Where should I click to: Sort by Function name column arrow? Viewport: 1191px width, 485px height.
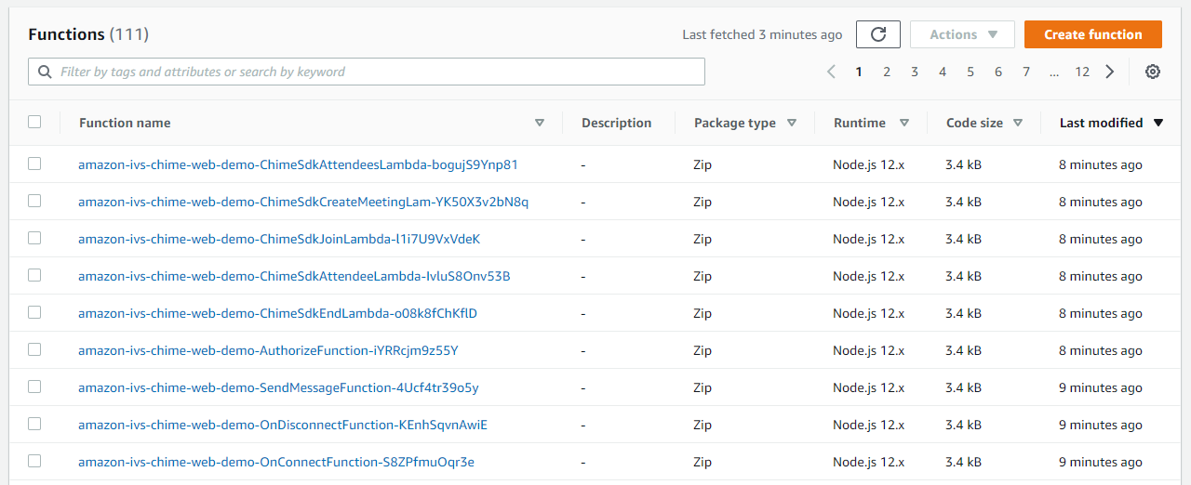[540, 123]
